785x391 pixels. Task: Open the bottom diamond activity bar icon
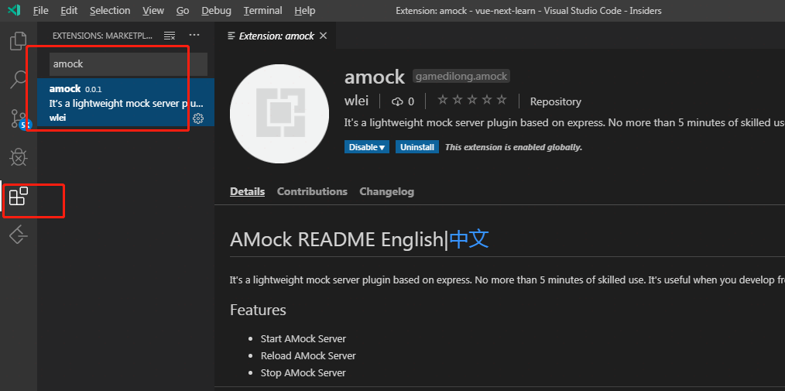coord(19,234)
